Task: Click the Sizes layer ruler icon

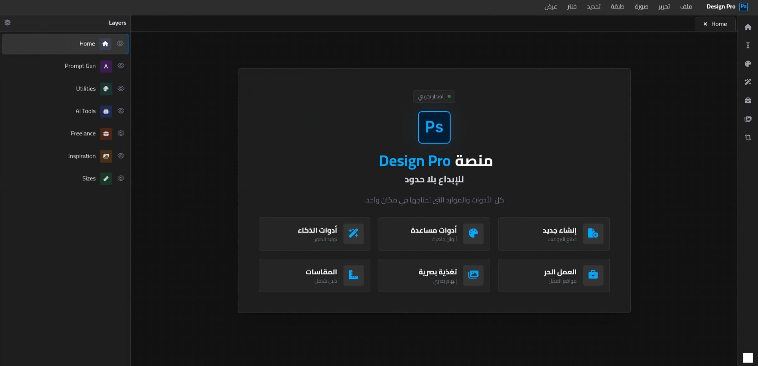Action: (x=106, y=178)
